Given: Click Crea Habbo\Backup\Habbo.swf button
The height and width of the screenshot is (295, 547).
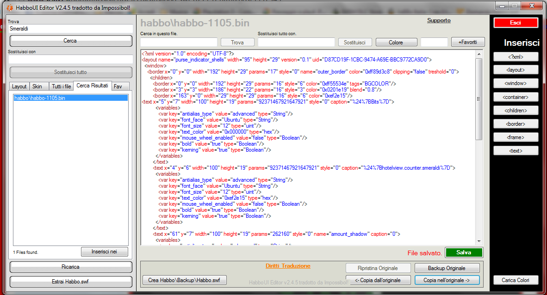Looking at the screenshot, I should coord(184,280).
